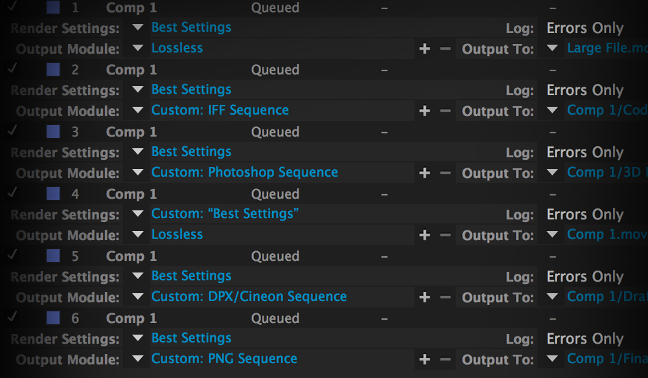The height and width of the screenshot is (378, 648).
Task: Uncheck render checkmark for queue item 2
Action: (x=12, y=69)
